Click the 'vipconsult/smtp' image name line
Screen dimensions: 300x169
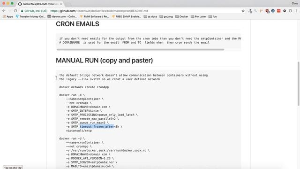[79, 131]
